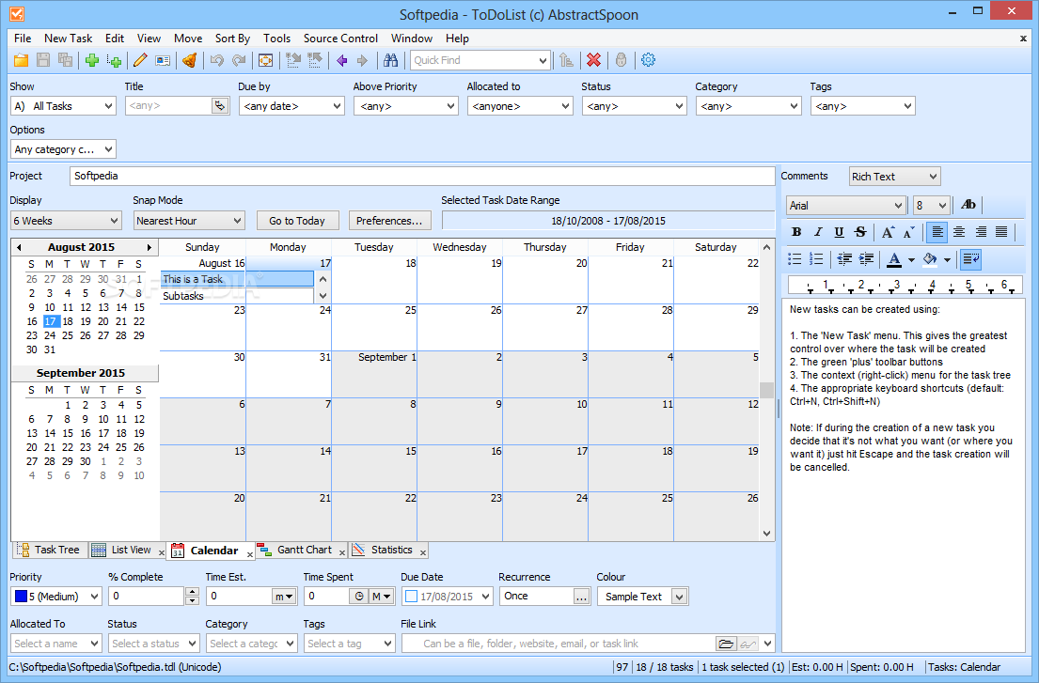Viewport: 1039px width, 683px height.
Task: Open the Arial font dropdown
Action: tap(846, 206)
